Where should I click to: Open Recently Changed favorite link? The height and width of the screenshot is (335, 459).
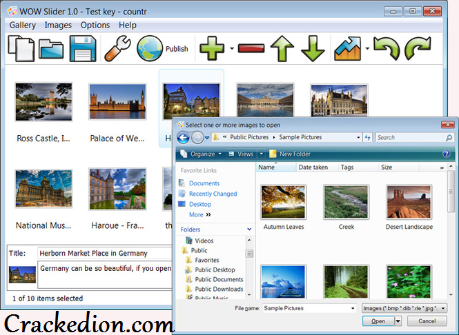tap(213, 194)
